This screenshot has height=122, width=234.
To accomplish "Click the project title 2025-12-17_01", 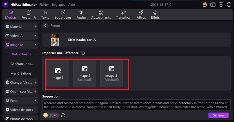I will 162,5.
